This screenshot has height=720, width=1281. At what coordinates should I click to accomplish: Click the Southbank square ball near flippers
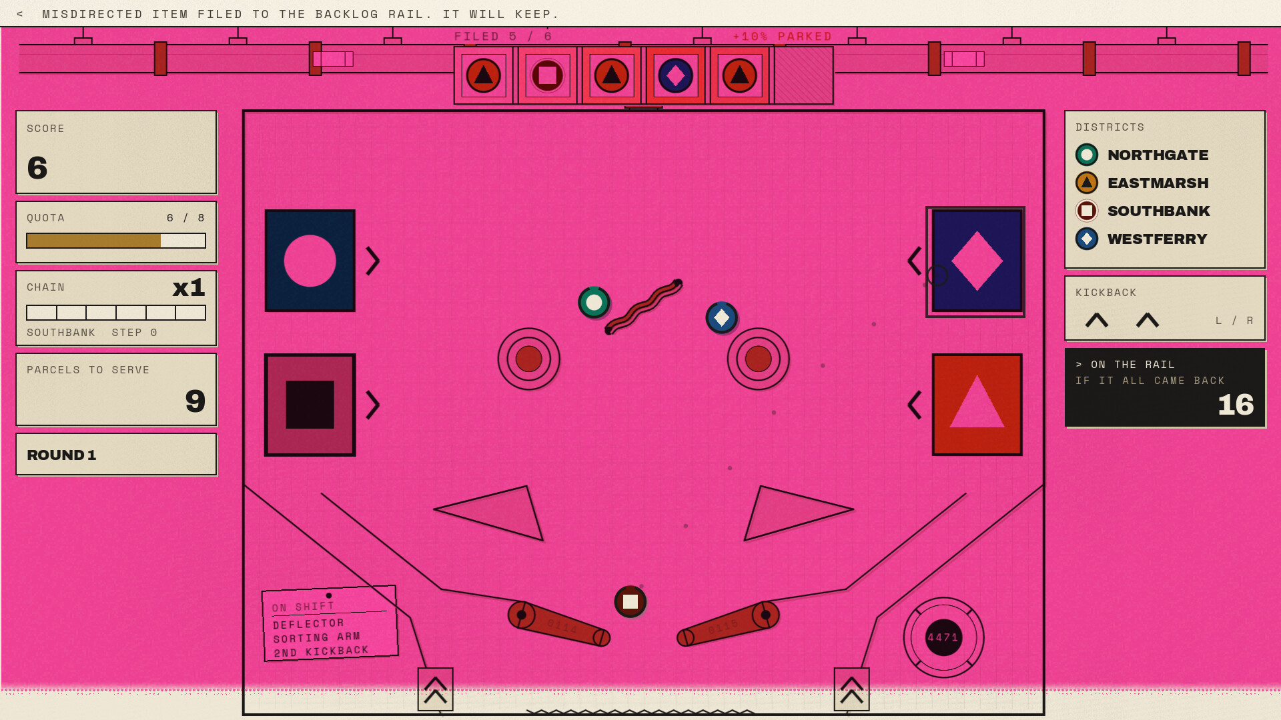[630, 602]
